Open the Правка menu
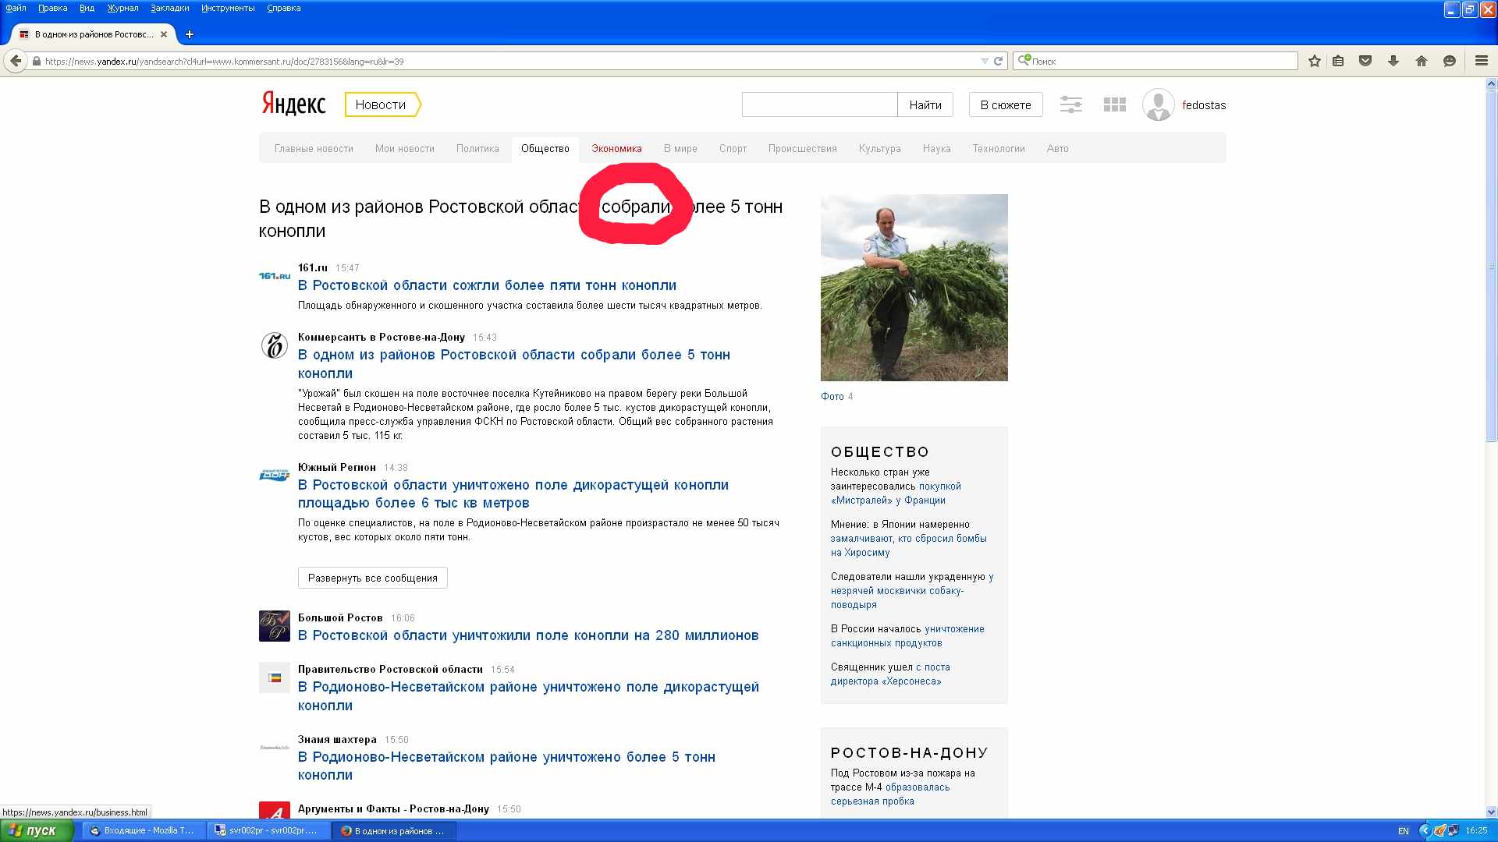 52,8
